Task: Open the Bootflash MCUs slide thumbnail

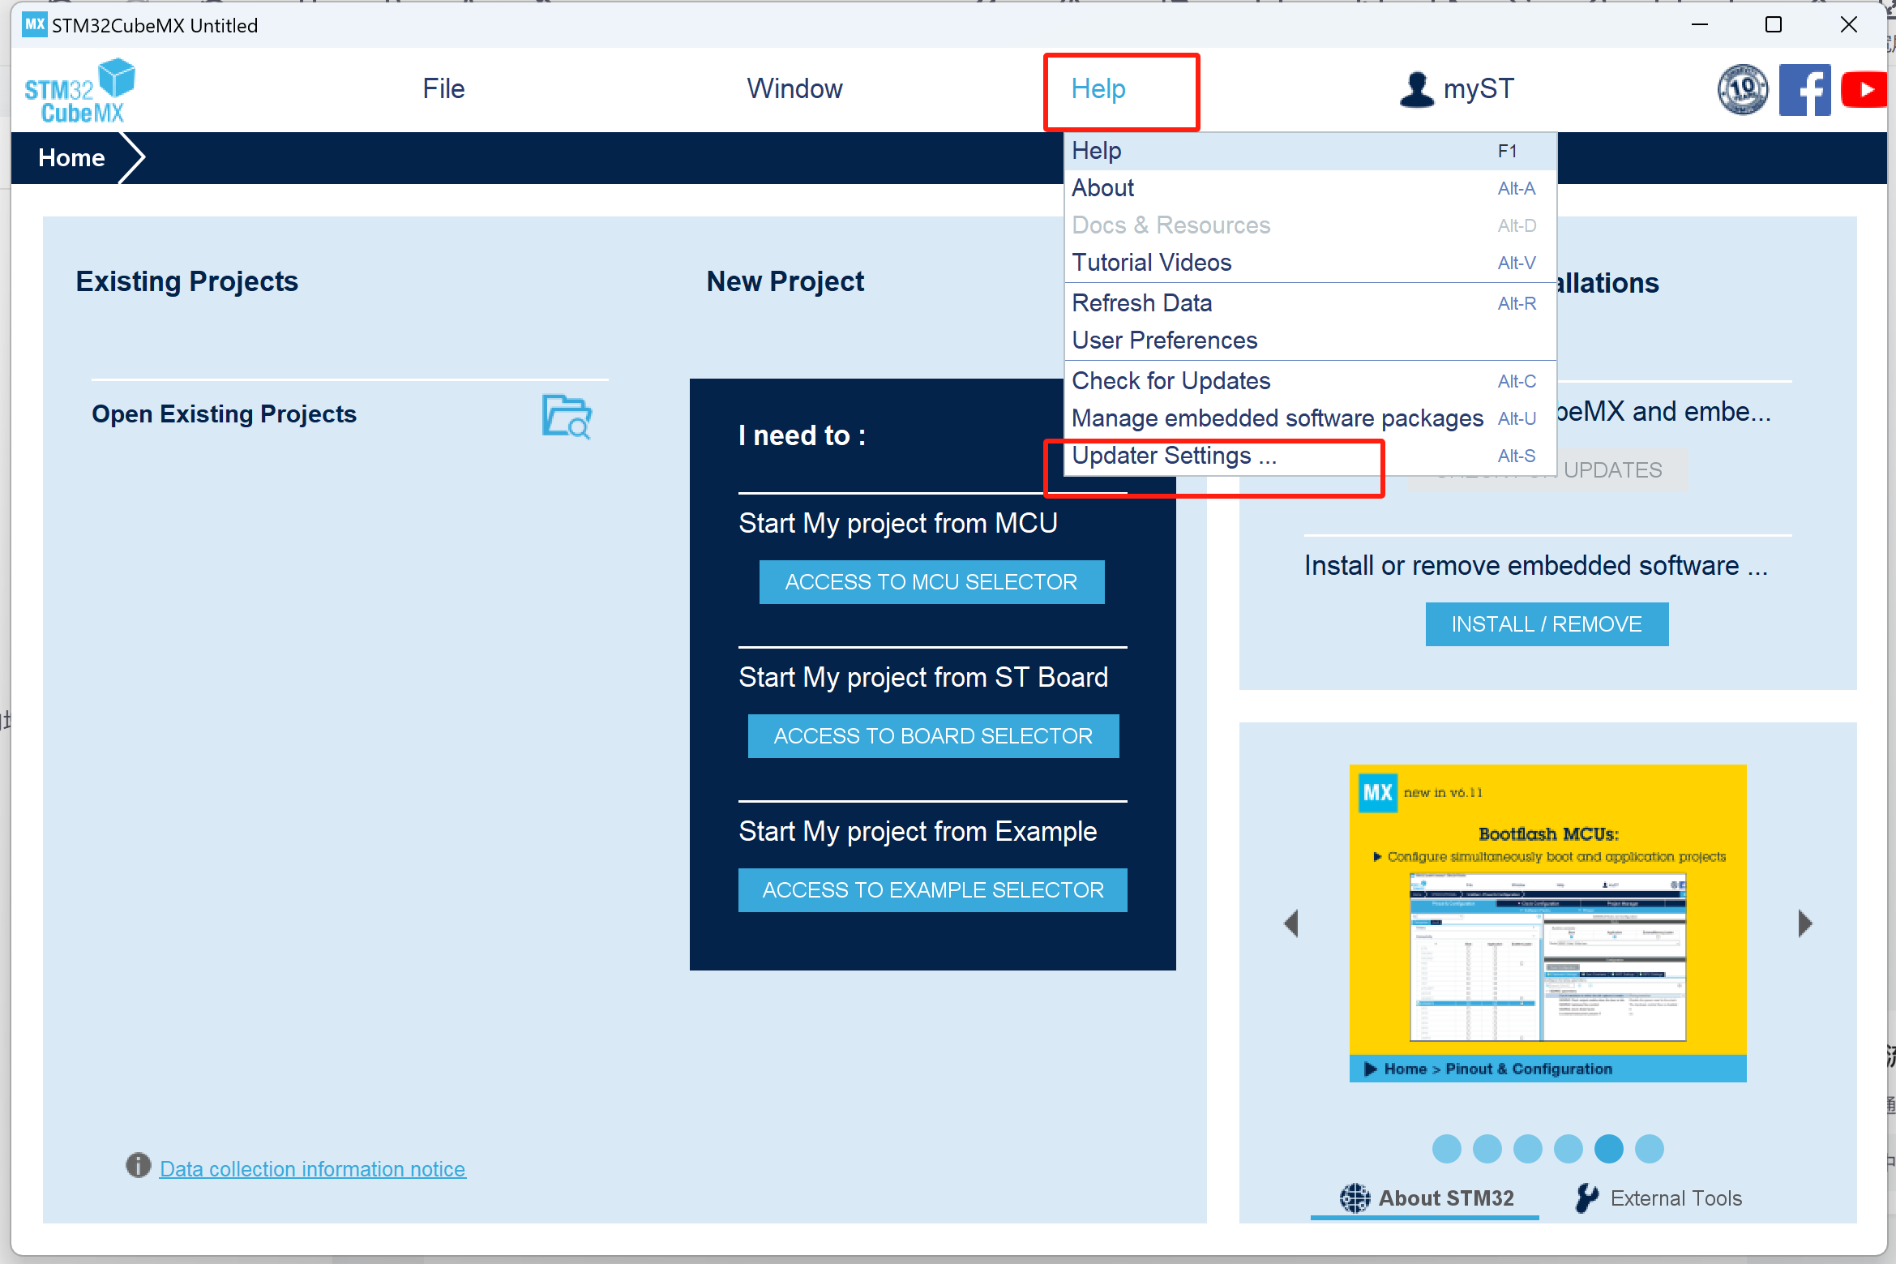Action: tap(1547, 922)
